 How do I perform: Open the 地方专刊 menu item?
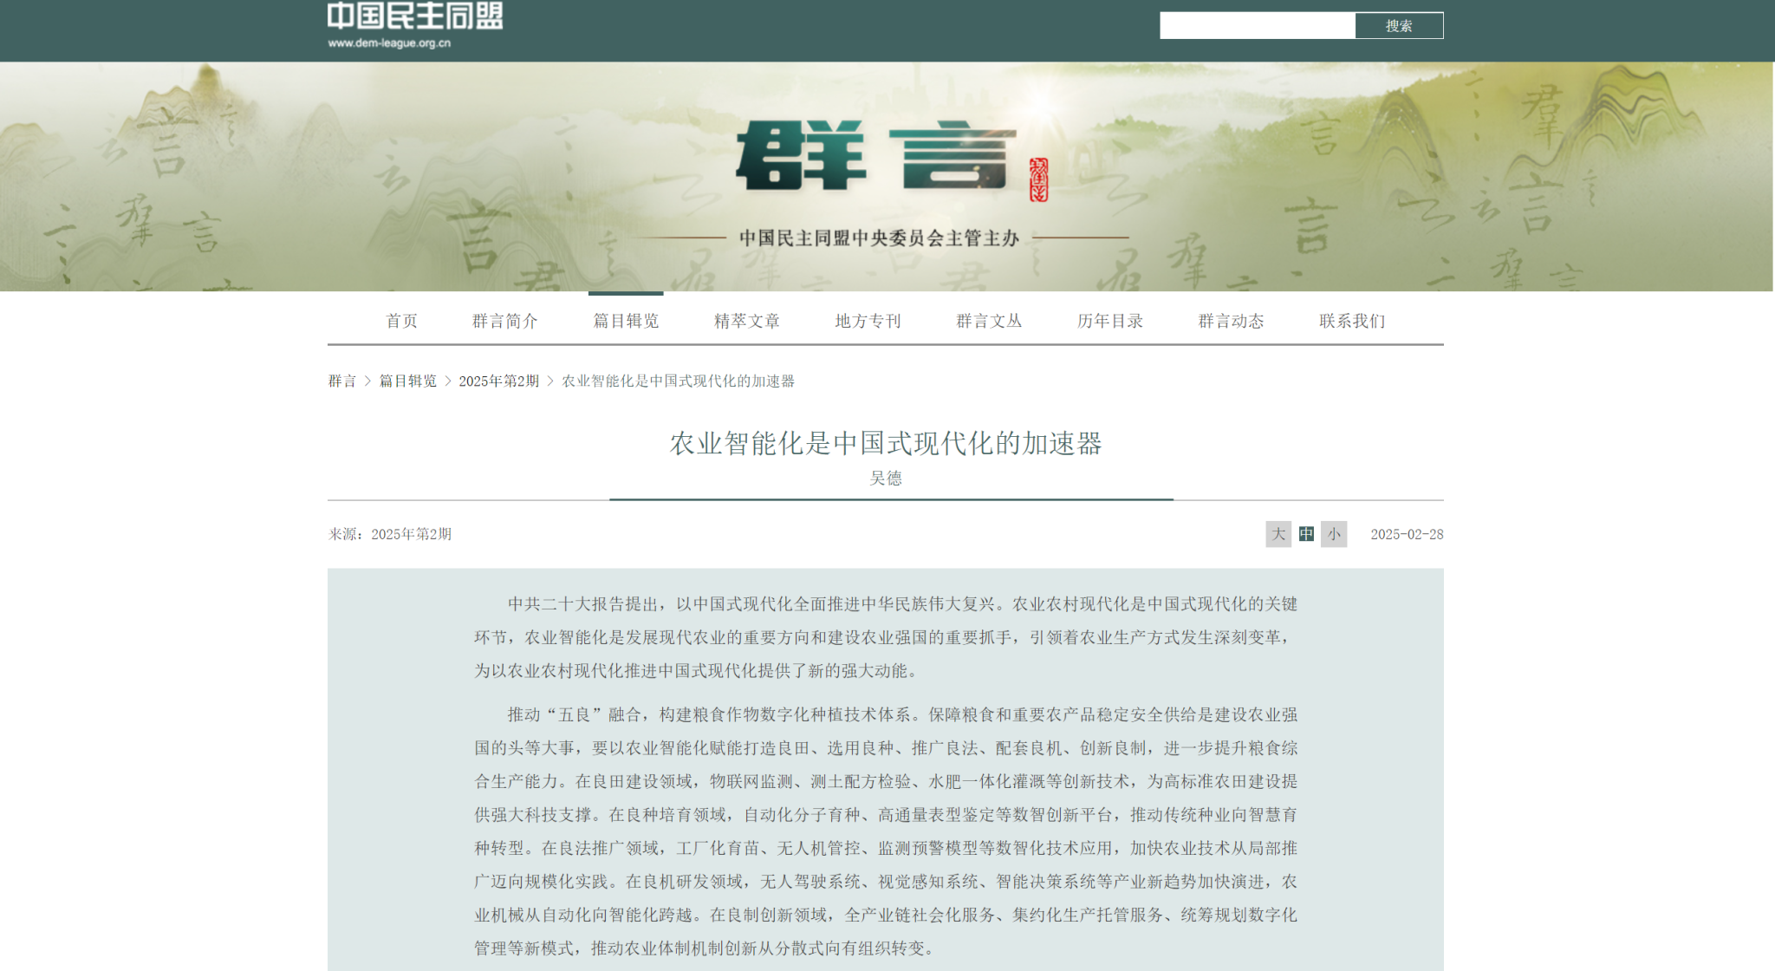click(868, 321)
